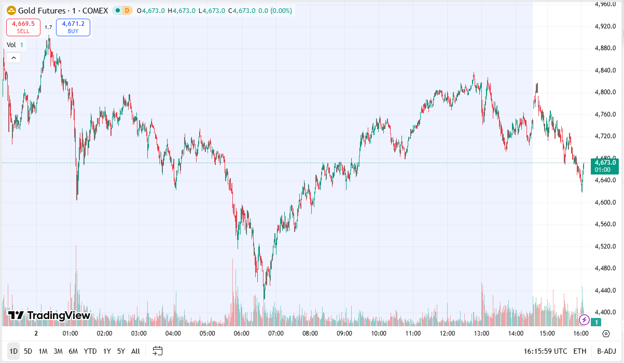Open chart settings gear below price axis

[606, 334]
